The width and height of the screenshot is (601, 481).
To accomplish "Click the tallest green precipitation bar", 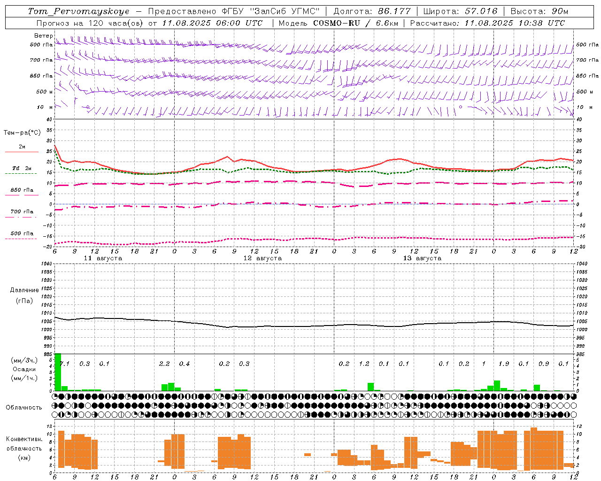I will pyautogui.click(x=58, y=372).
